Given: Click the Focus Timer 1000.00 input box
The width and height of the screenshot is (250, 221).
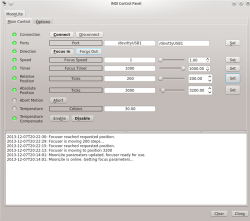Looking at the screenshot, I should tap(199, 68).
